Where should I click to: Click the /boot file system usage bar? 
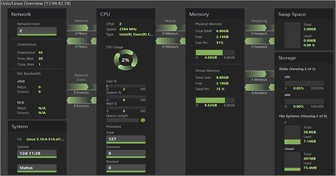click(292, 161)
